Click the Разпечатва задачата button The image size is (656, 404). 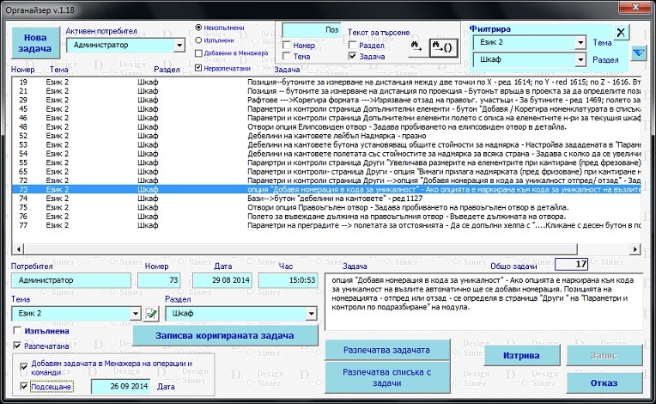click(386, 350)
